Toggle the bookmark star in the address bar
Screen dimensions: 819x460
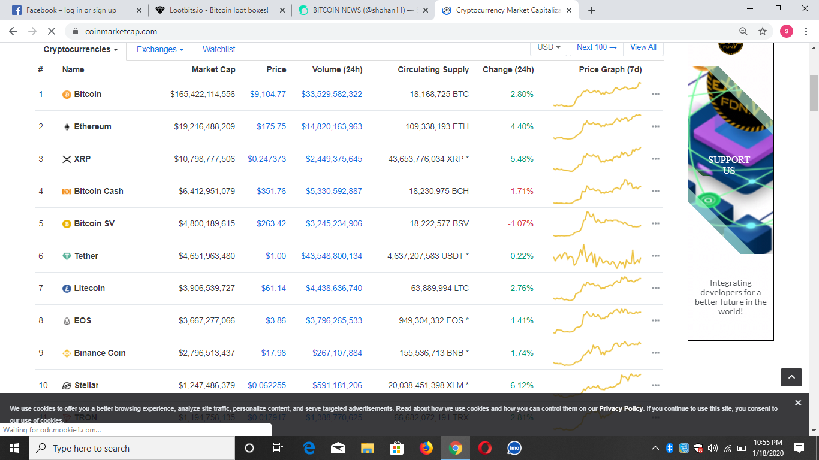pos(762,30)
